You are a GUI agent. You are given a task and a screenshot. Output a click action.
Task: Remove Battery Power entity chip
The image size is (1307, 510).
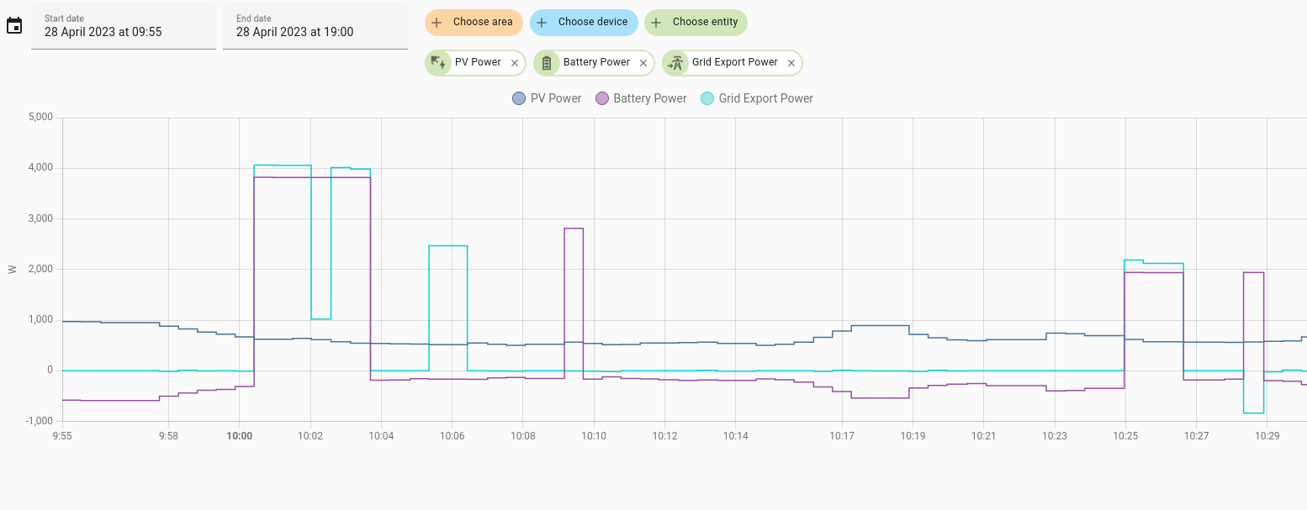(643, 63)
